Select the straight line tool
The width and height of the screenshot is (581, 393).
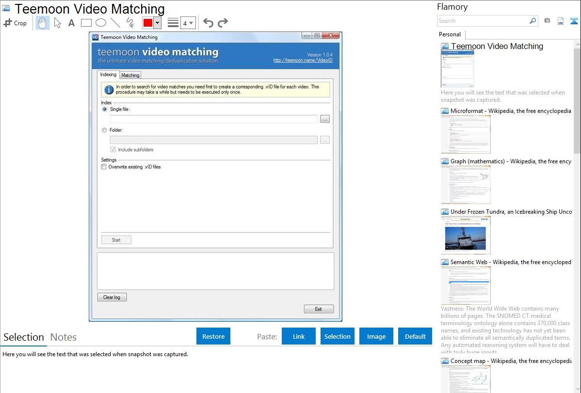115,23
